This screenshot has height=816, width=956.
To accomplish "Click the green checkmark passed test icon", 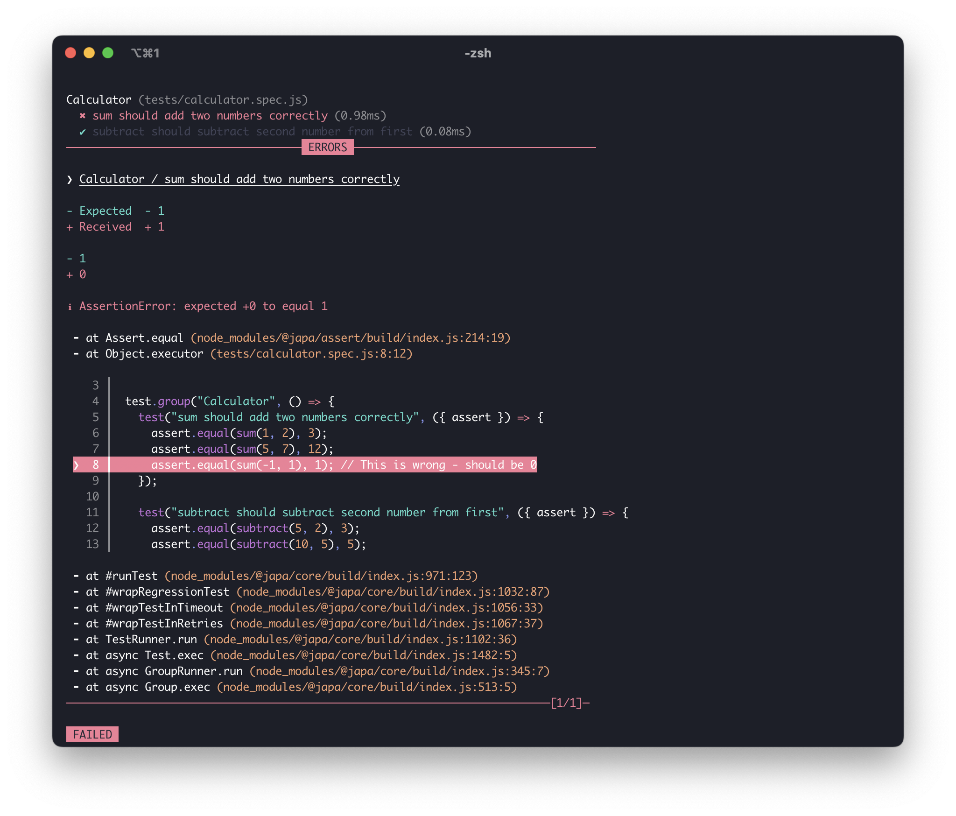I will [83, 132].
